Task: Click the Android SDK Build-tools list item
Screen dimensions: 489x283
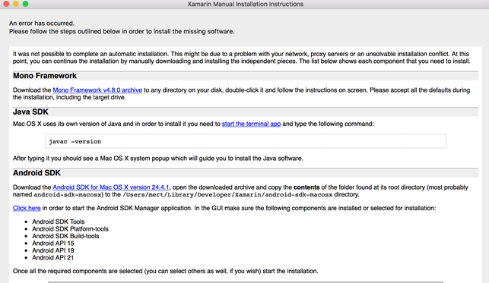Action: [65, 236]
